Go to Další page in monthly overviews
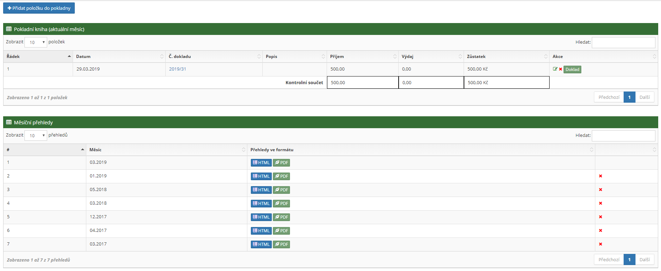Screen dimensions: 661x271 [644, 259]
